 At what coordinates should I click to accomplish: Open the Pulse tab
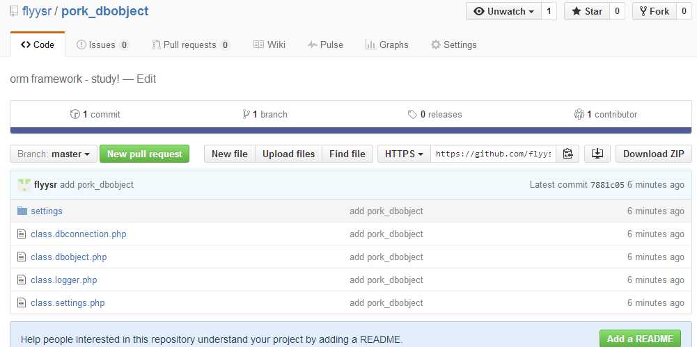[325, 45]
